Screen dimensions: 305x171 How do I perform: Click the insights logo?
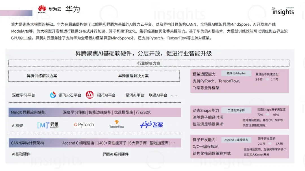pos(283,11)
